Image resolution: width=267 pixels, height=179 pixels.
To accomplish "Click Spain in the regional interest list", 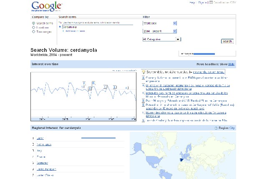I will coord(40,138).
